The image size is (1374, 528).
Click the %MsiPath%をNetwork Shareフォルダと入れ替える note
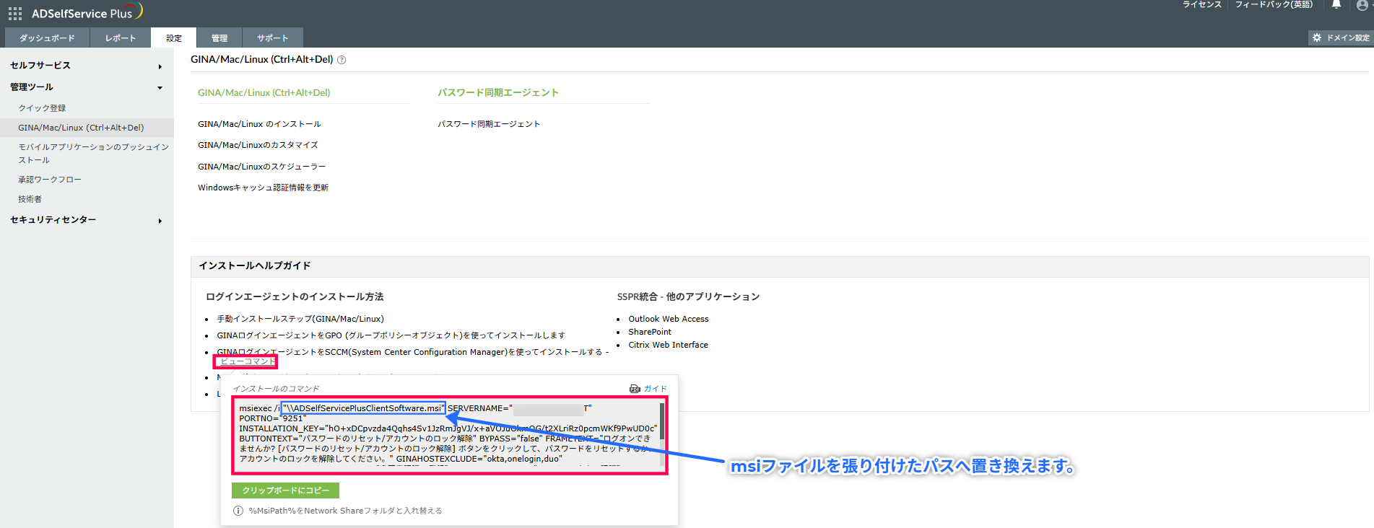pyautogui.click(x=345, y=511)
